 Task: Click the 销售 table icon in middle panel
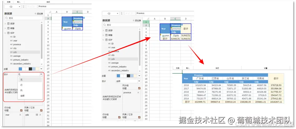[x=106, y=35]
